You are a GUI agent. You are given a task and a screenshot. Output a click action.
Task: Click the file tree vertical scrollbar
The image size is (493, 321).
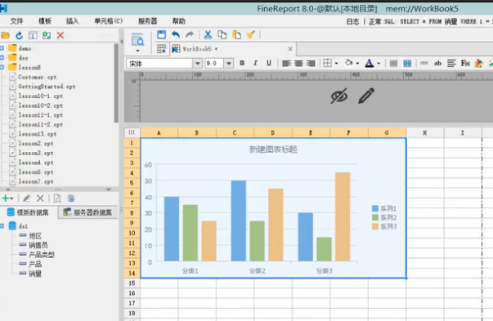coord(116,83)
